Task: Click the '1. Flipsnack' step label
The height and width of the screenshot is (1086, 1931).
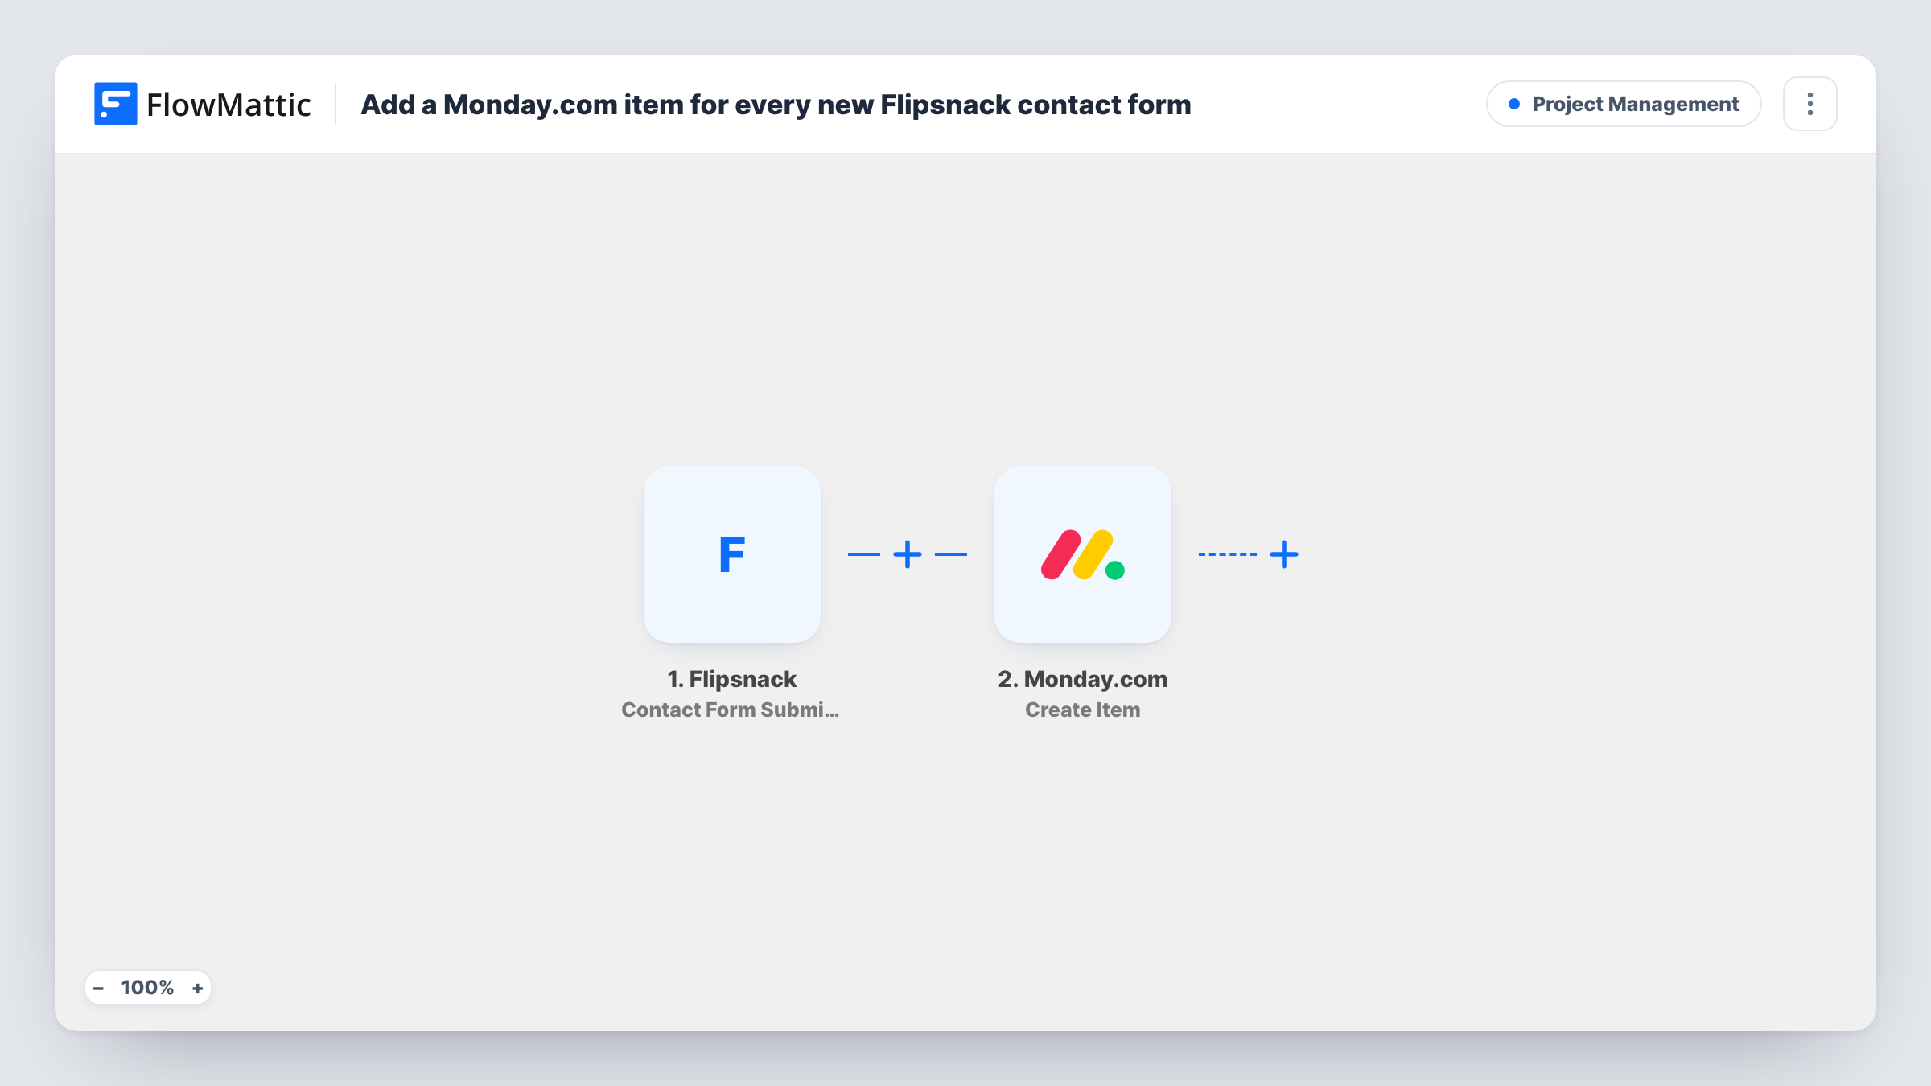Action: (731, 679)
